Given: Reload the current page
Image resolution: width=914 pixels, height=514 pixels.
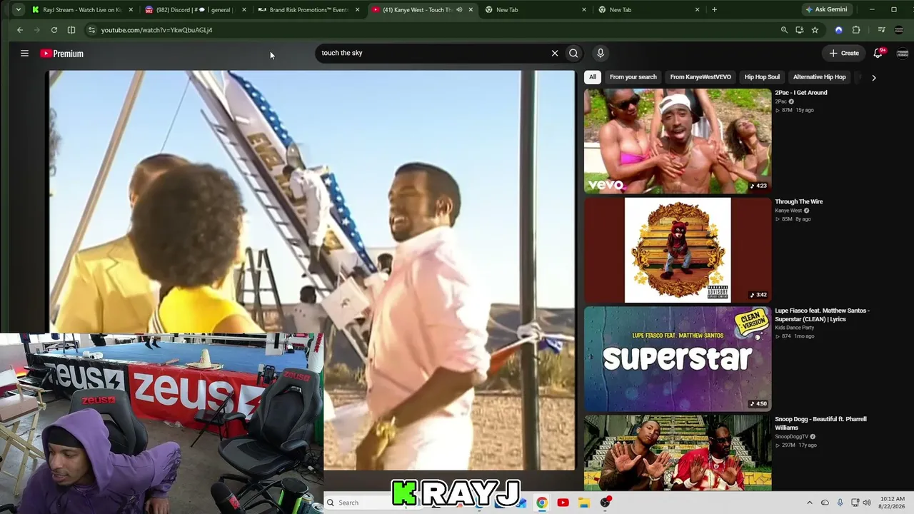Looking at the screenshot, I should [x=54, y=30].
